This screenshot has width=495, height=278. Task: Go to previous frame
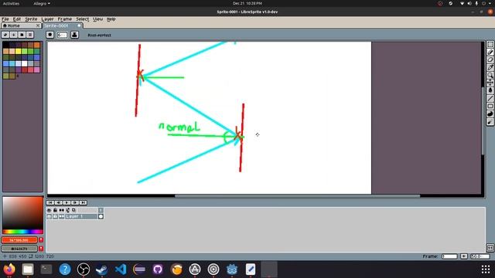tap(59, 202)
